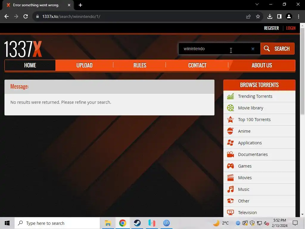Open the Chrome three-dot menu
Image resolution: width=305 pixels, height=229 pixels.
pos(298,17)
